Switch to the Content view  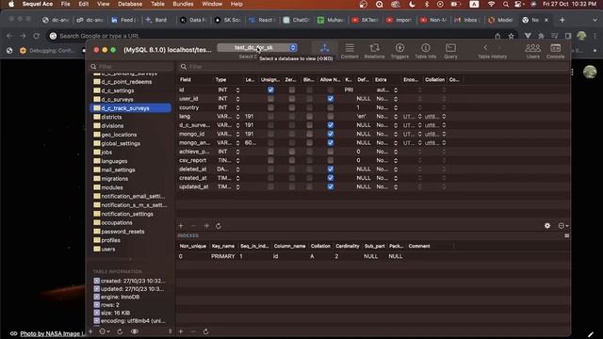point(350,51)
